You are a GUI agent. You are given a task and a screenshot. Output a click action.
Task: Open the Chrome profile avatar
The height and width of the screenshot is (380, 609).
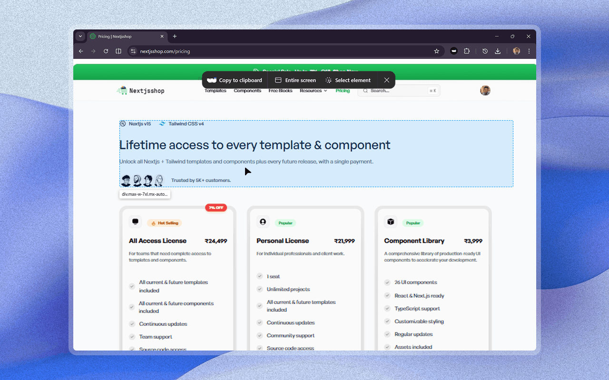(x=516, y=51)
